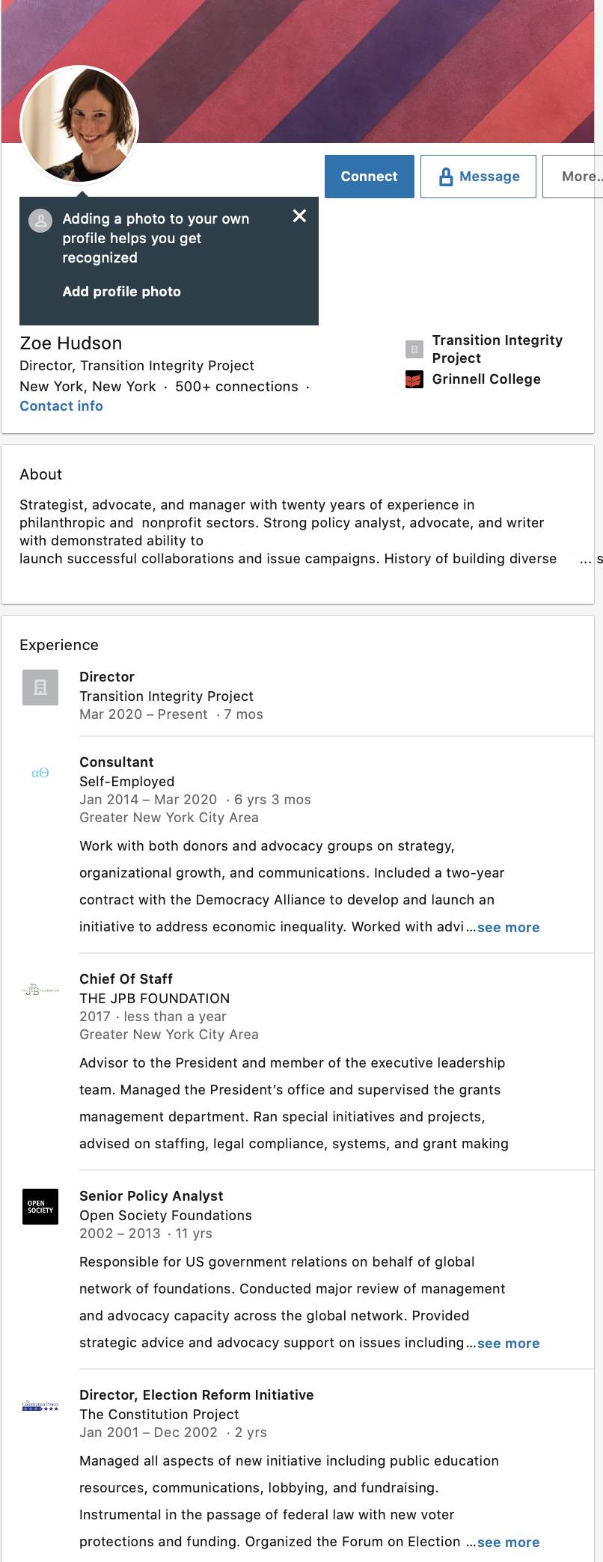Open the Contact info link
This screenshot has width=603, height=1562.
click(x=61, y=406)
